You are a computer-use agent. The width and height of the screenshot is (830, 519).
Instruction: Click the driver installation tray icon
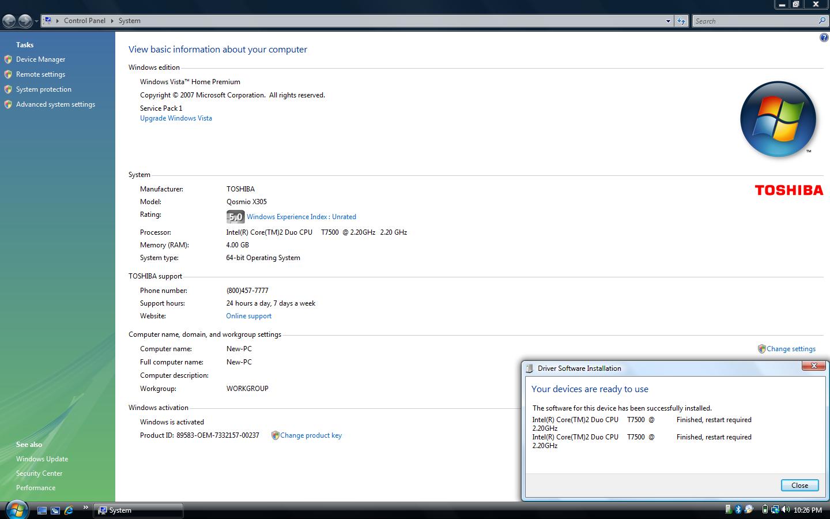pyautogui.click(x=749, y=509)
